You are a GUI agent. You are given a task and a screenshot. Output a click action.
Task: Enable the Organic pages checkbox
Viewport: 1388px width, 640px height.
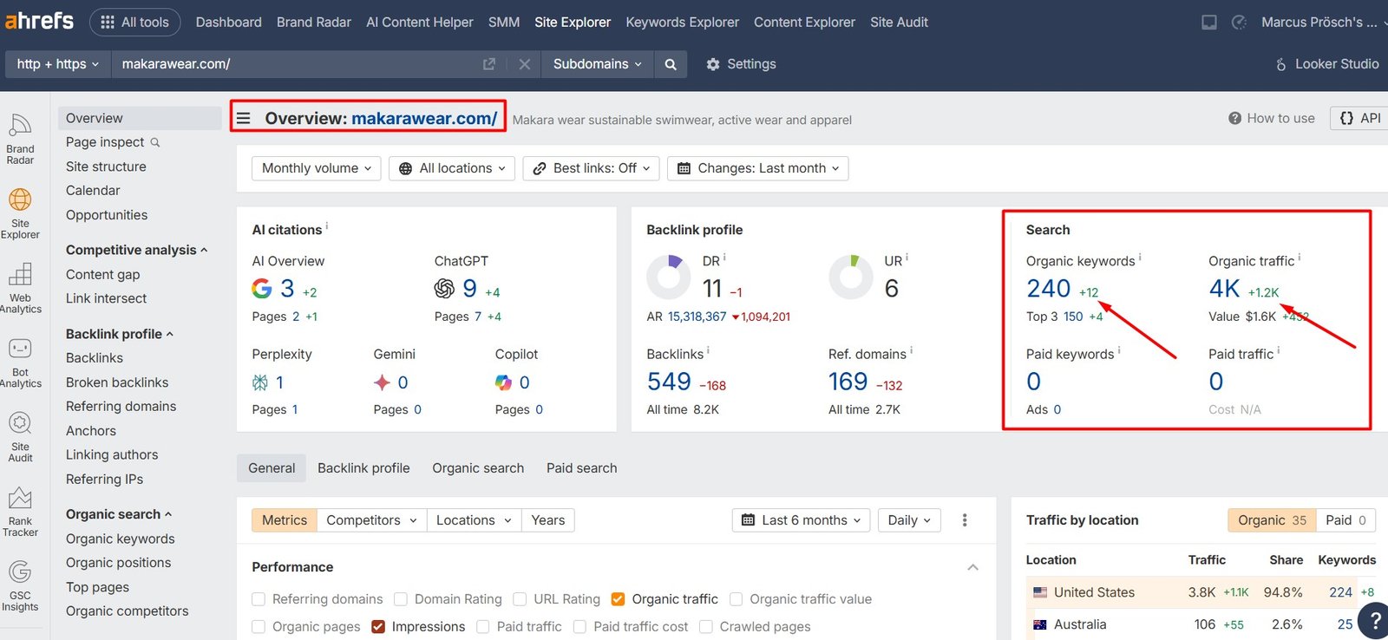coord(259,627)
